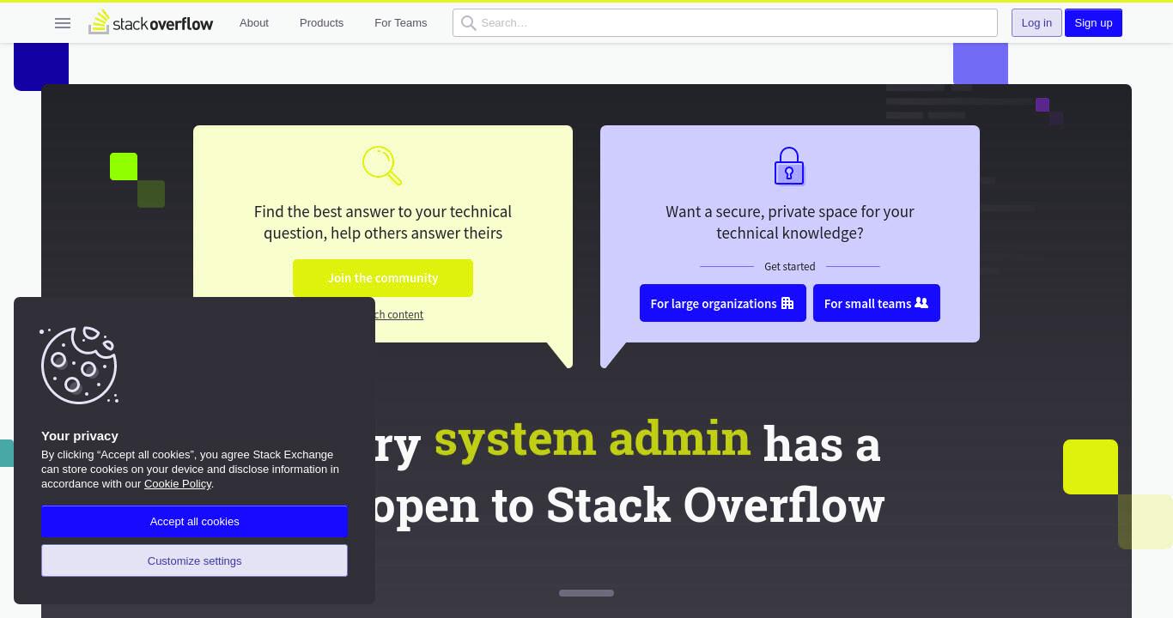Click the magnifying glass illustration in yellow card

[382, 166]
